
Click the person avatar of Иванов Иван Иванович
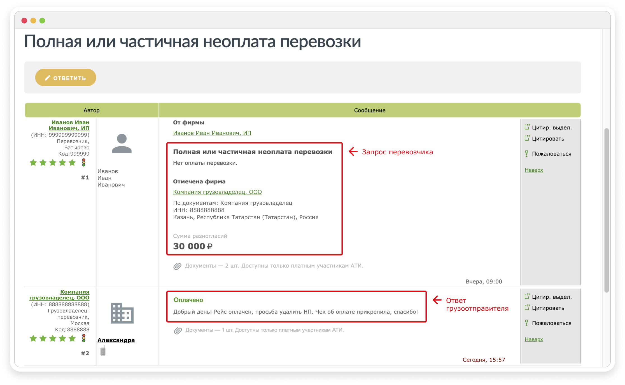122,143
